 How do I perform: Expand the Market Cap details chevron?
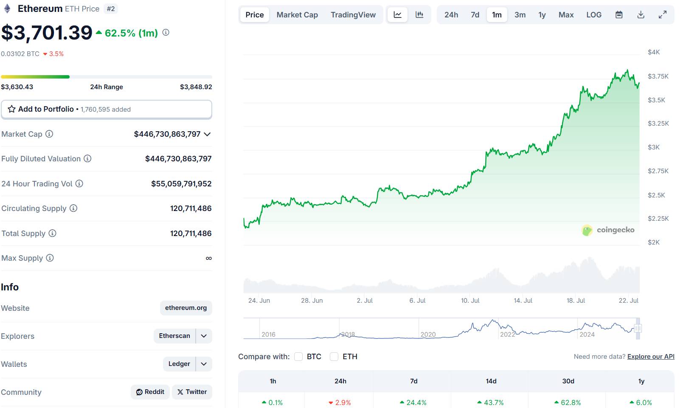[x=207, y=134]
